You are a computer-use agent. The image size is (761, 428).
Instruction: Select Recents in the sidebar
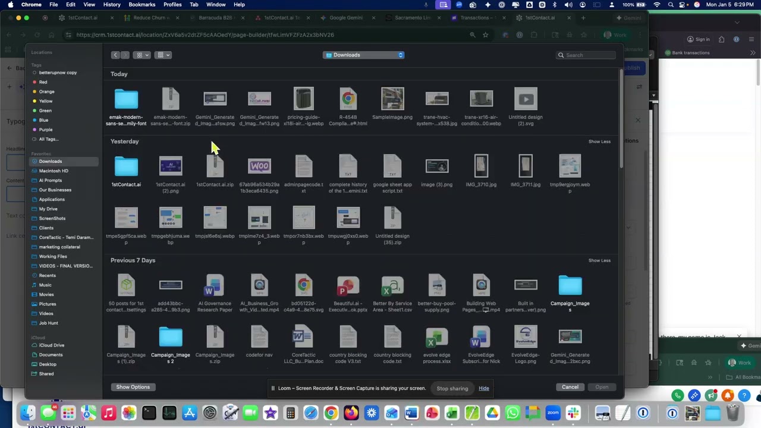coord(48,275)
